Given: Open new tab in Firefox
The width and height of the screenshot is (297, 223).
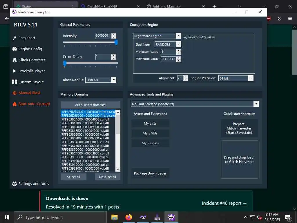Looking at the screenshot, I should pos(214,6).
